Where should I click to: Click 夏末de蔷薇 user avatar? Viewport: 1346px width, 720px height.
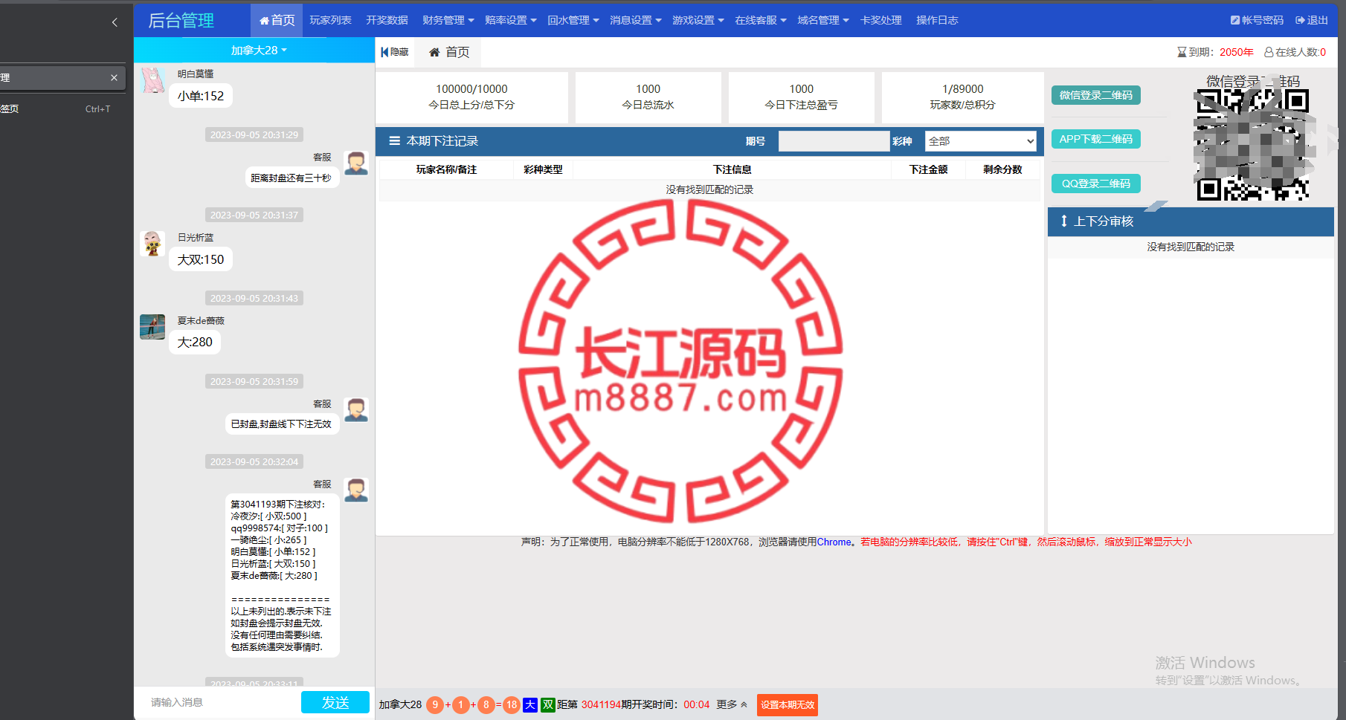click(152, 327)
